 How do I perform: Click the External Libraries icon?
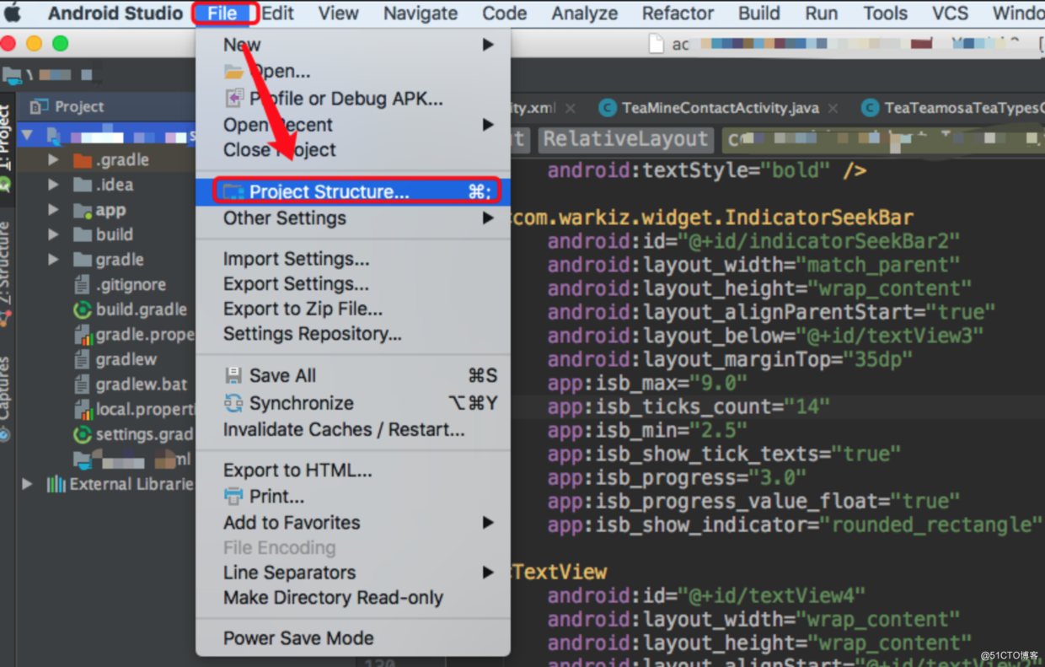coord(56,484)
